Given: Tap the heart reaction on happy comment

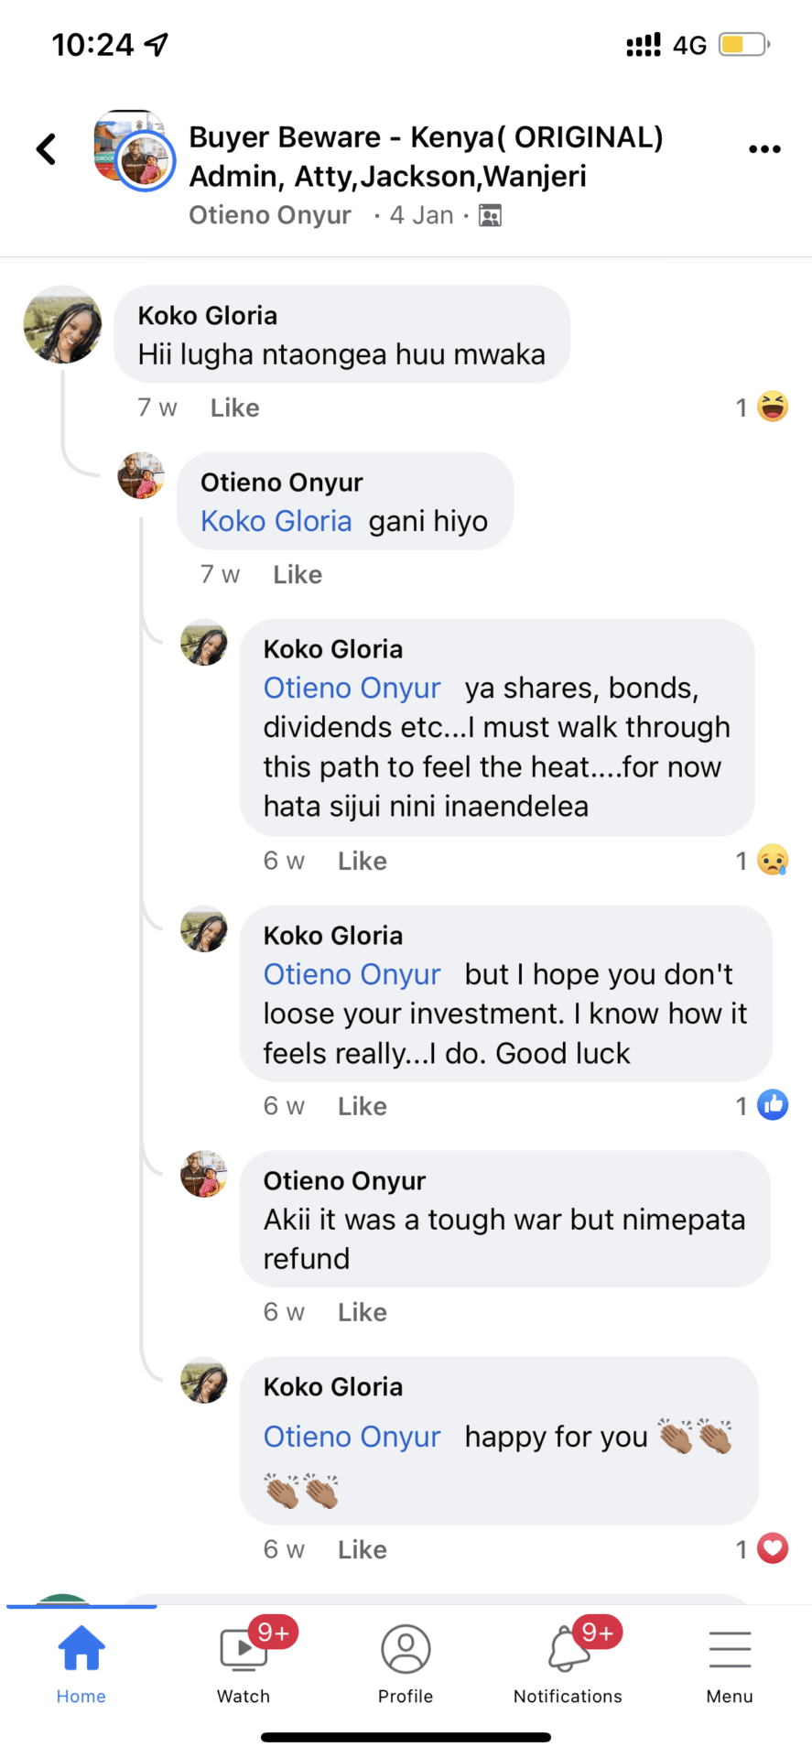Looking at the screenshot, I should tap(773, 1548).
